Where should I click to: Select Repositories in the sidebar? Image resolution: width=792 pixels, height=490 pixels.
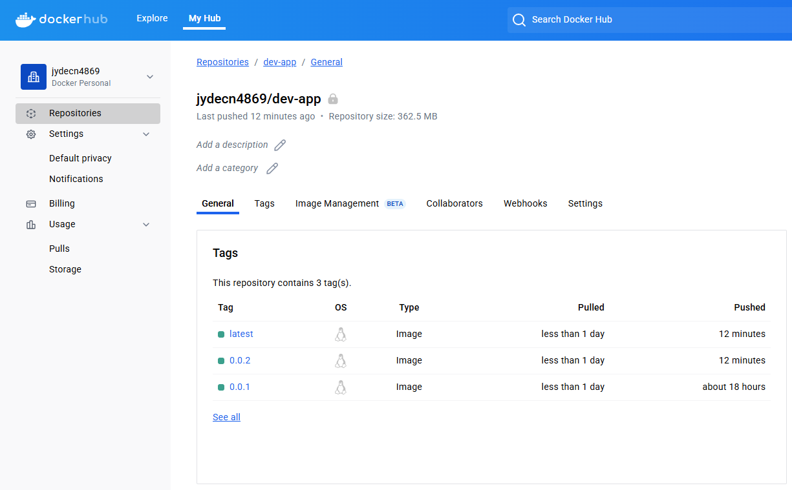pyautogui.click(x=88, y=113)
